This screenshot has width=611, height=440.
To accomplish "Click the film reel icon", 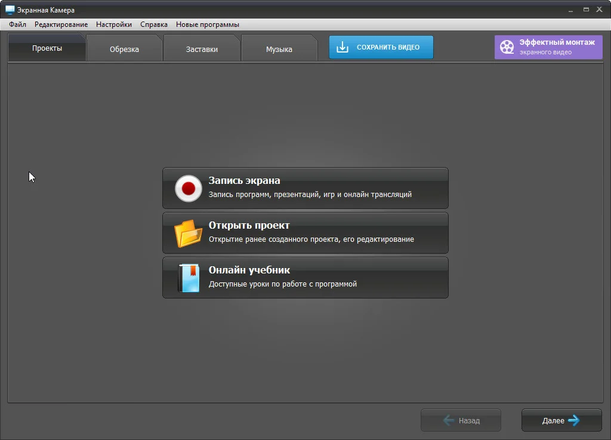I will point(507,47).
